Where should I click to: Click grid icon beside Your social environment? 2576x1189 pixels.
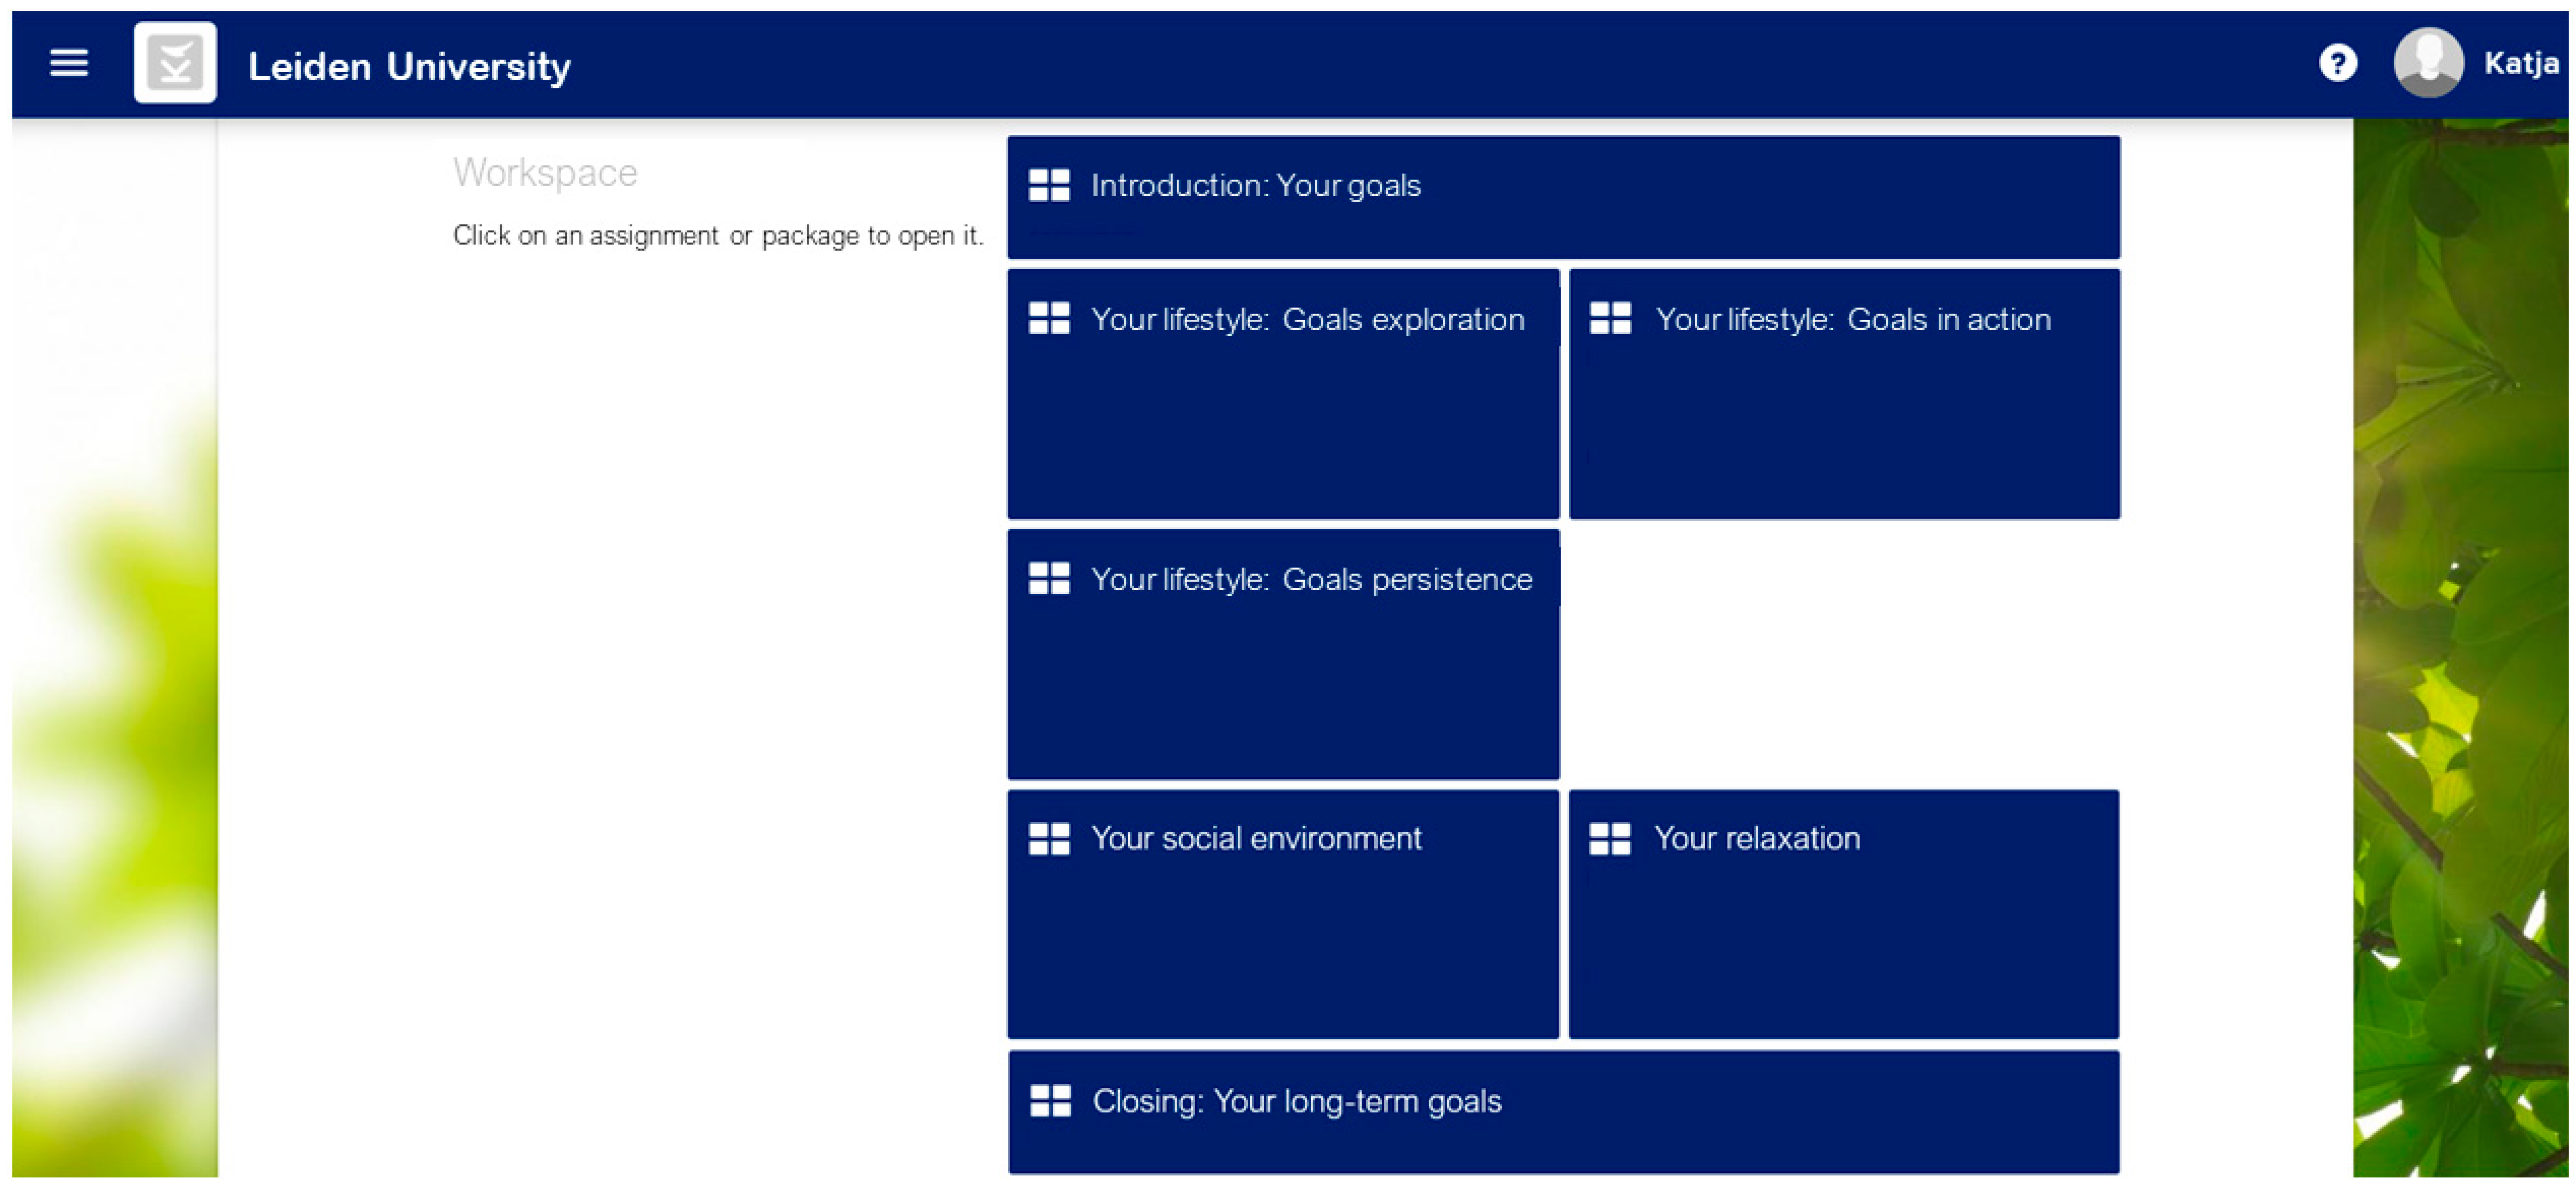tap(1049, 839)
